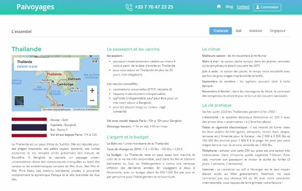Call the +33 7 70 47 23 25 number

(154, 7)
